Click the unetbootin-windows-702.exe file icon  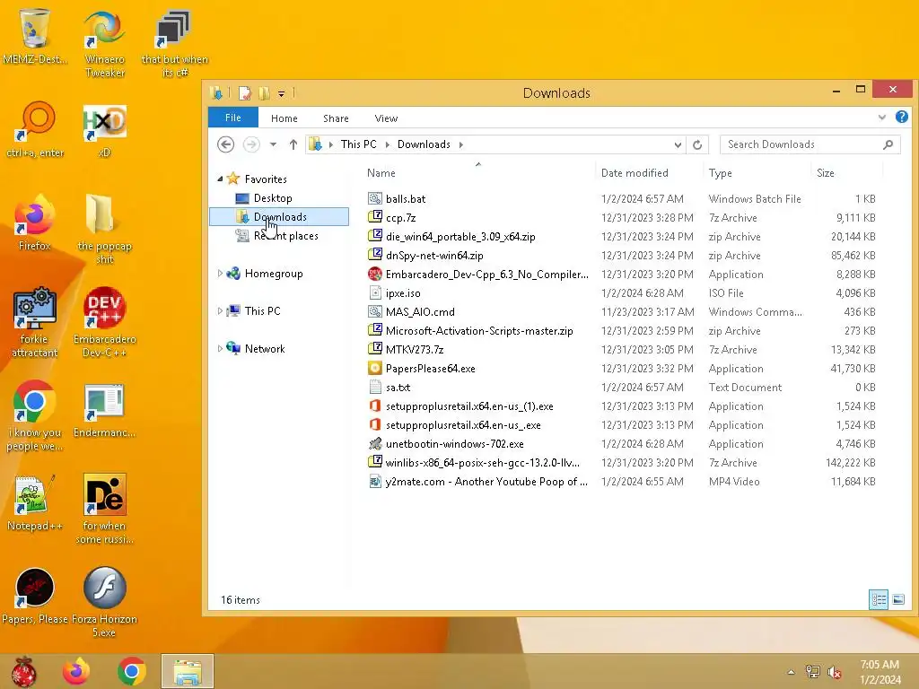(375, 443)
